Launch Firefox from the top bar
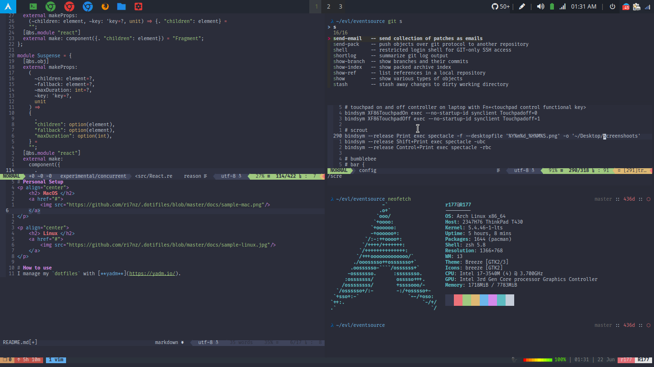The width and height of the screenshot is (654, 367). click(x=105, y=6)
